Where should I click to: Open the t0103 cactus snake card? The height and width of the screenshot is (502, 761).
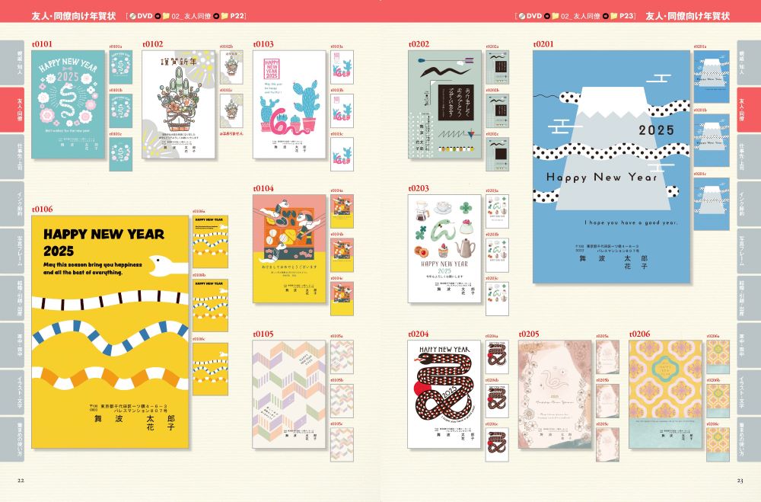click(289, 104)
